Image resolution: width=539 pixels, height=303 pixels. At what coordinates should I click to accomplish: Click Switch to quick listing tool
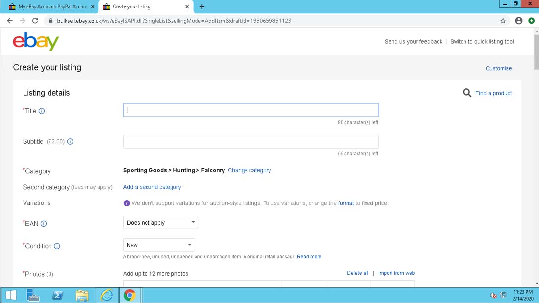click(482, 42)
